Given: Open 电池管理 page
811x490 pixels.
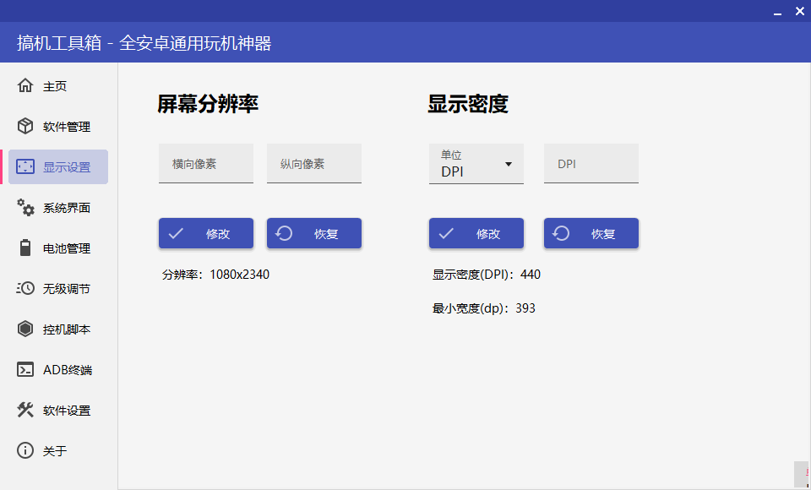Looking at the screenshot, I should [x=58, y=248].
